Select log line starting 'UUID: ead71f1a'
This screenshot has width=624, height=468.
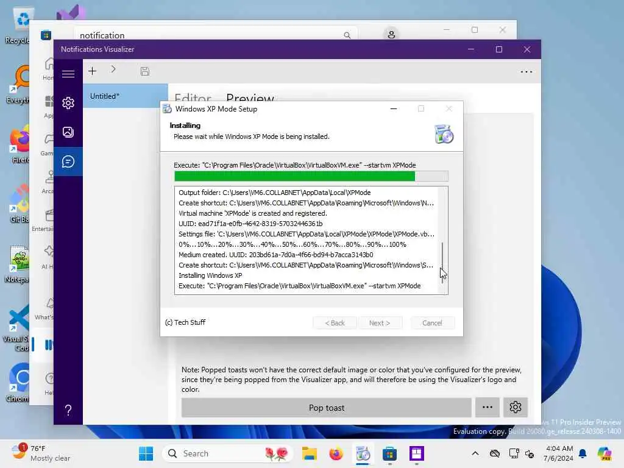[250, 224]
